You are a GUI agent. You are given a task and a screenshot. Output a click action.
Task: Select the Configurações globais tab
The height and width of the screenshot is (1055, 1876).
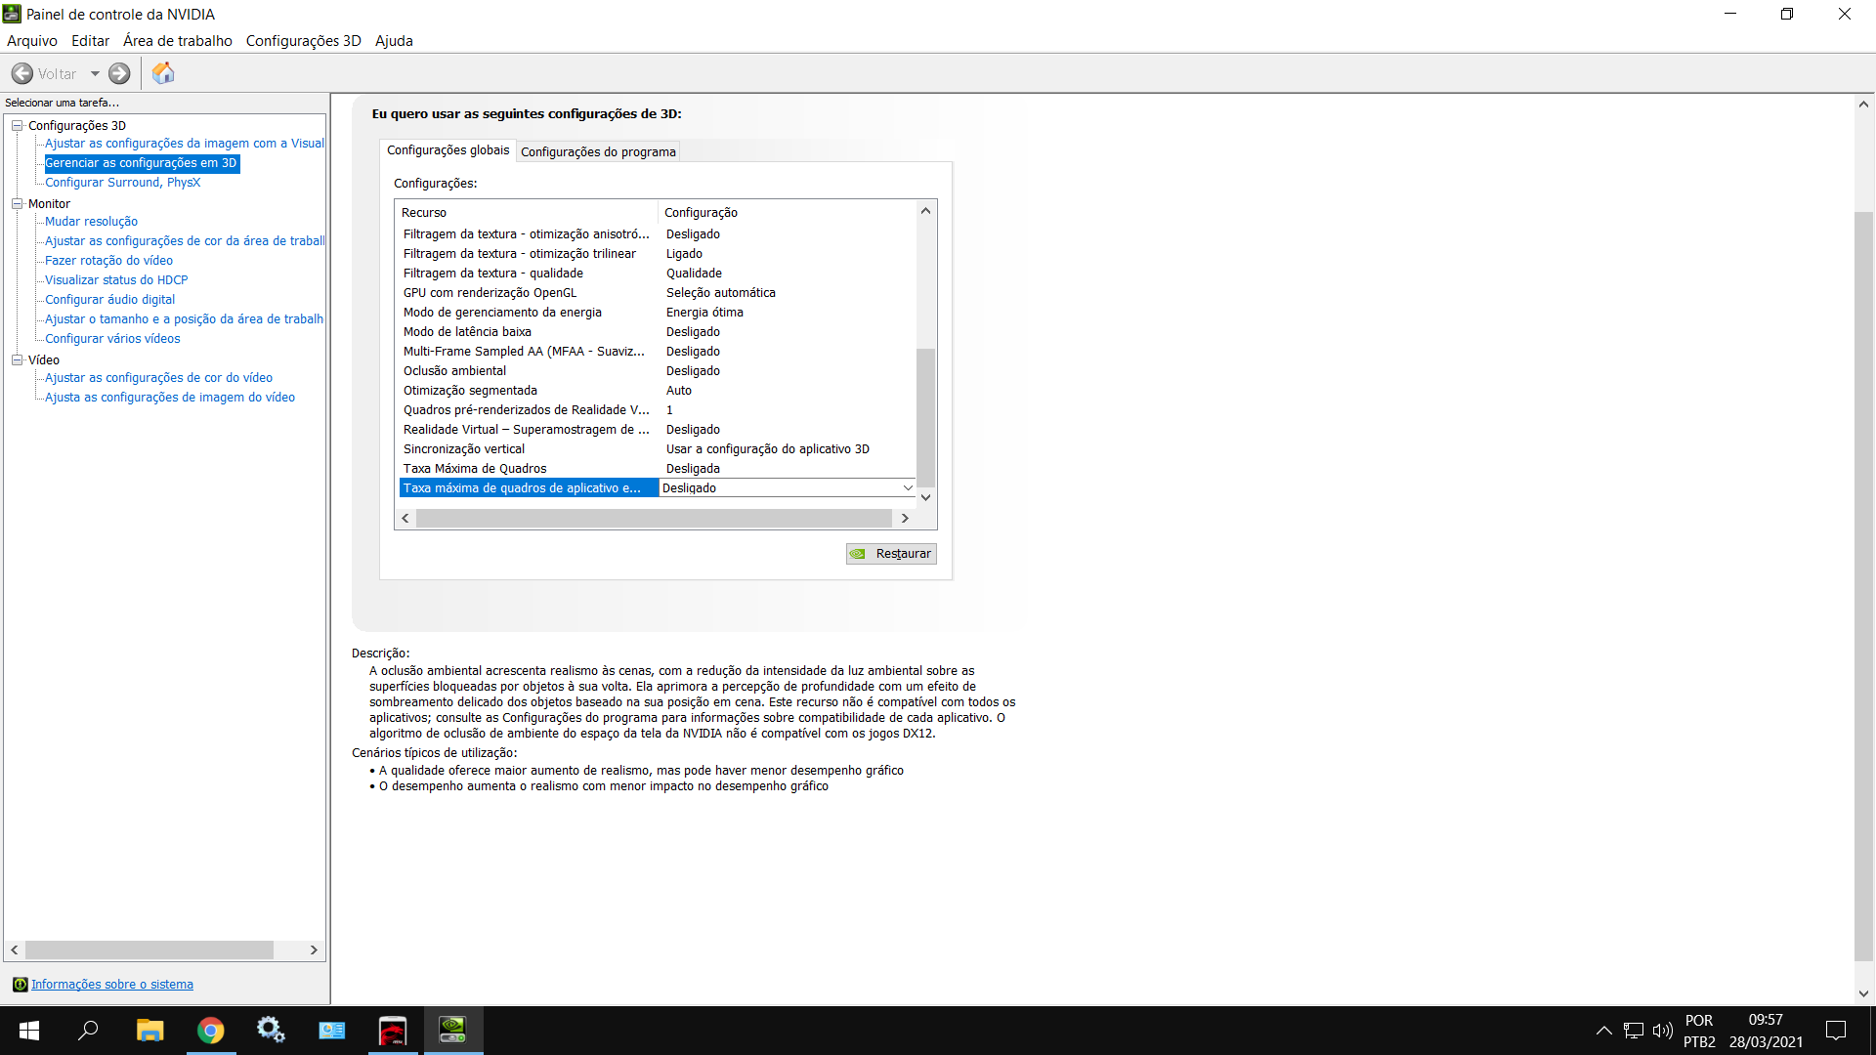pos(448,149)
